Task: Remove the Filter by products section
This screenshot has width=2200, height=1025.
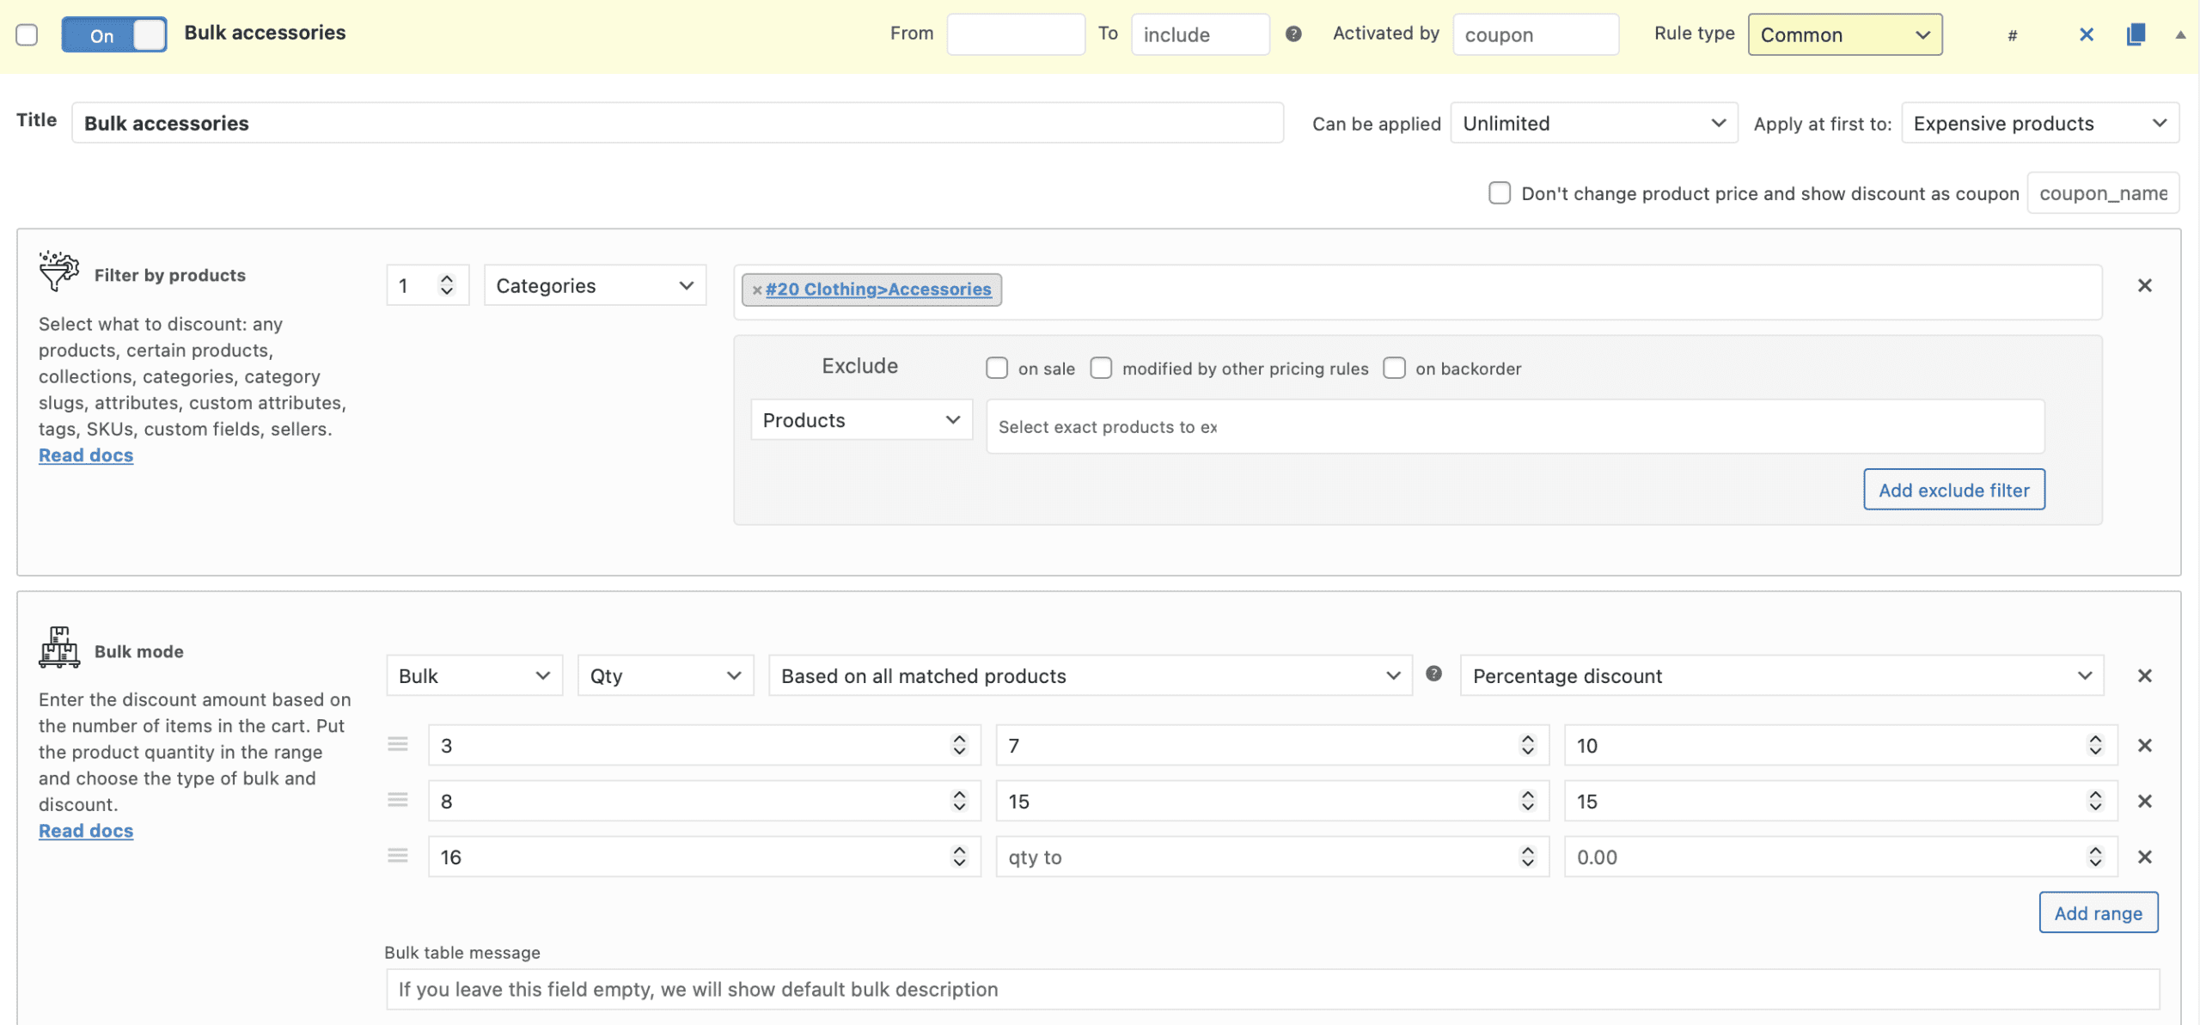Action: 2145,285
